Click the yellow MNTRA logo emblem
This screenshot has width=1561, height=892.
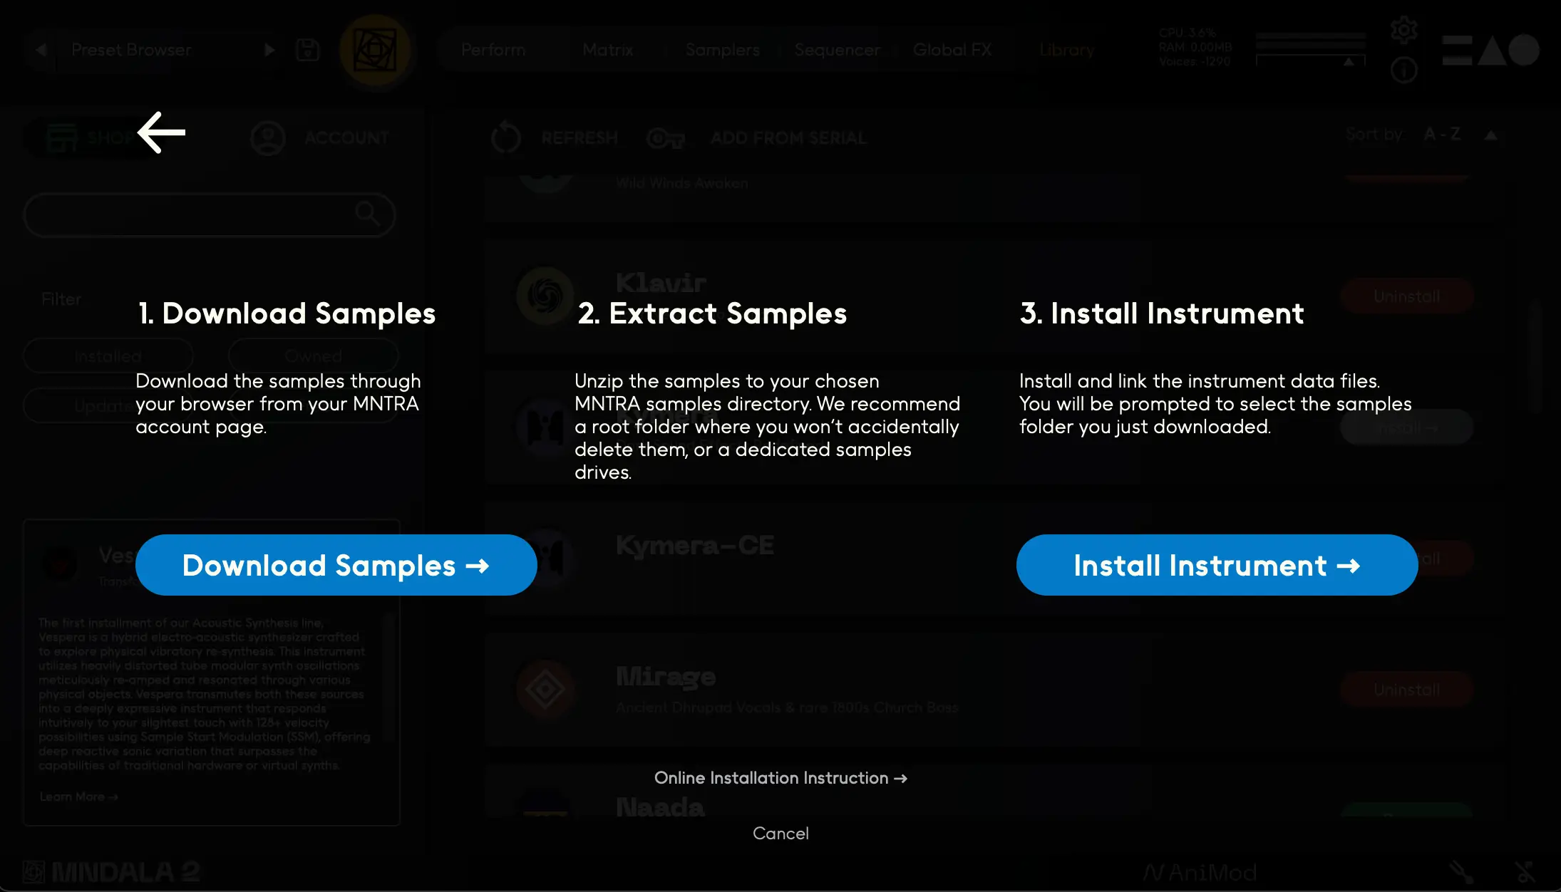click(x=375, y=51)
